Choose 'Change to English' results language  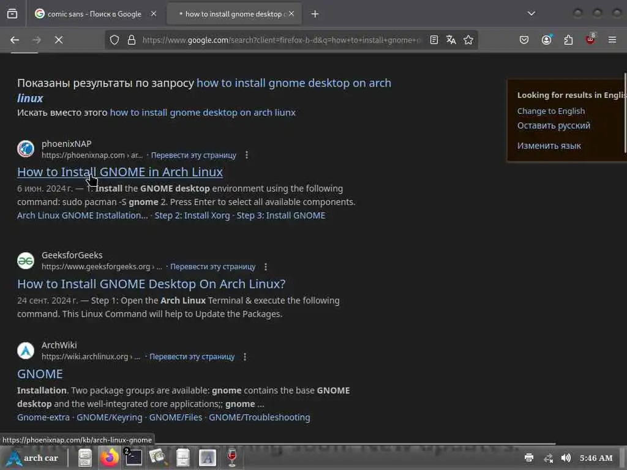[x=551, y=111]
